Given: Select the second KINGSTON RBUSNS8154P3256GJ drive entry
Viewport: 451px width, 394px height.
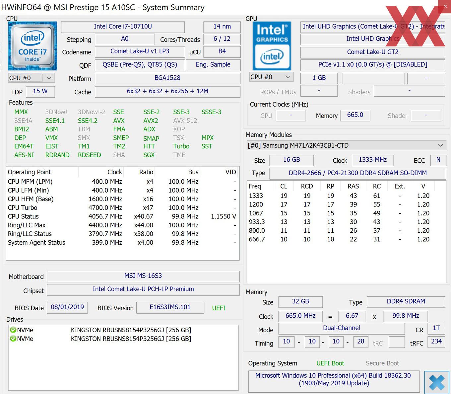Looking at the screenshot, I should (123, 339).
